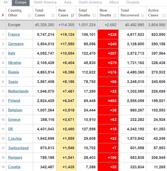
Task: Switch to the All tab
Action: (x=5, y=2)
